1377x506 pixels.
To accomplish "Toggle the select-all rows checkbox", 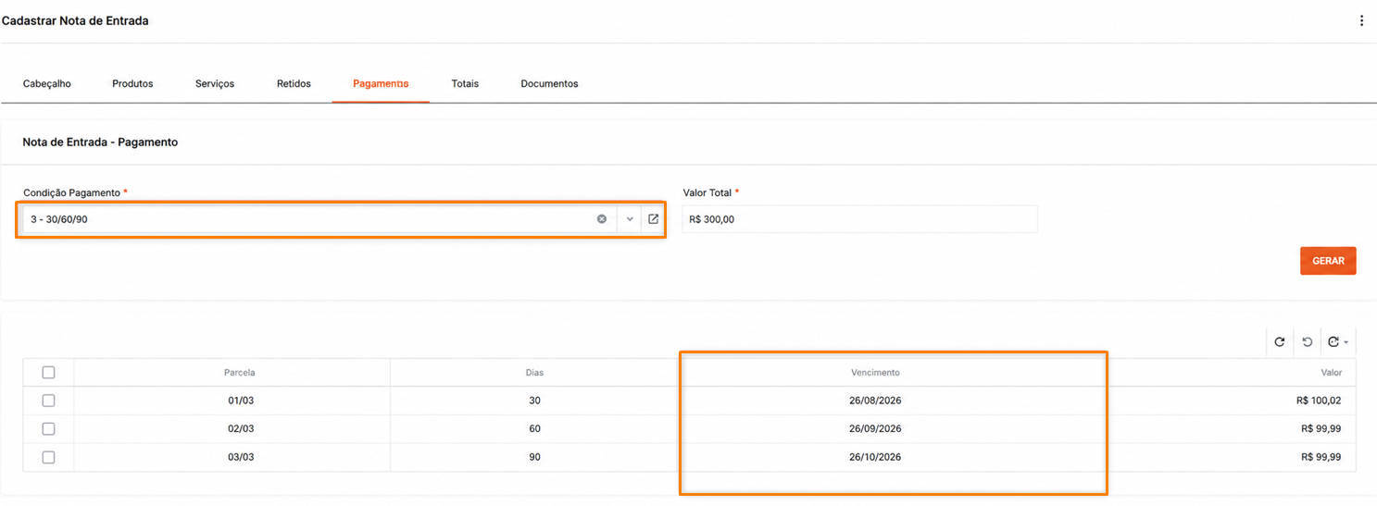I will click(x=49, y=373).
